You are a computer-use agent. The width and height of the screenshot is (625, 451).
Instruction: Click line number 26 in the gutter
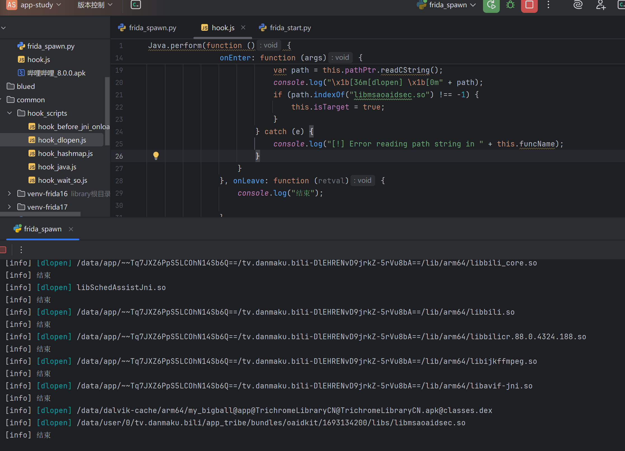119,156
